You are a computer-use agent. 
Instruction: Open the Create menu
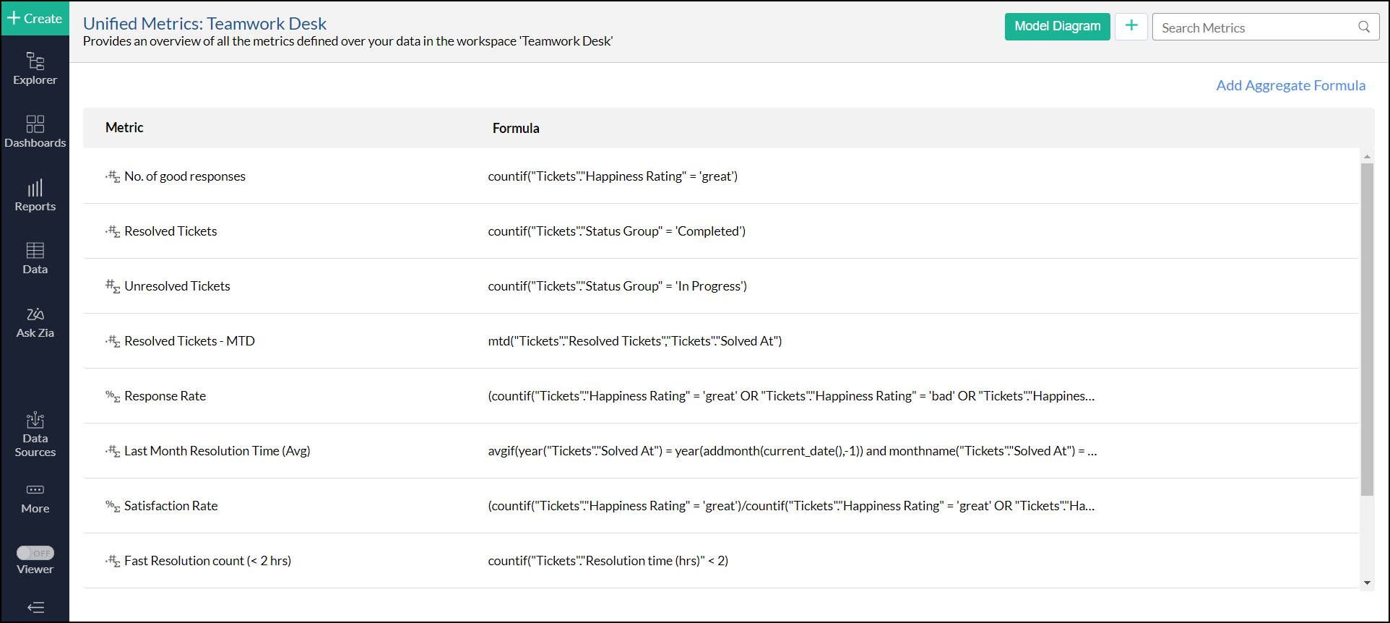pos(35,18)
